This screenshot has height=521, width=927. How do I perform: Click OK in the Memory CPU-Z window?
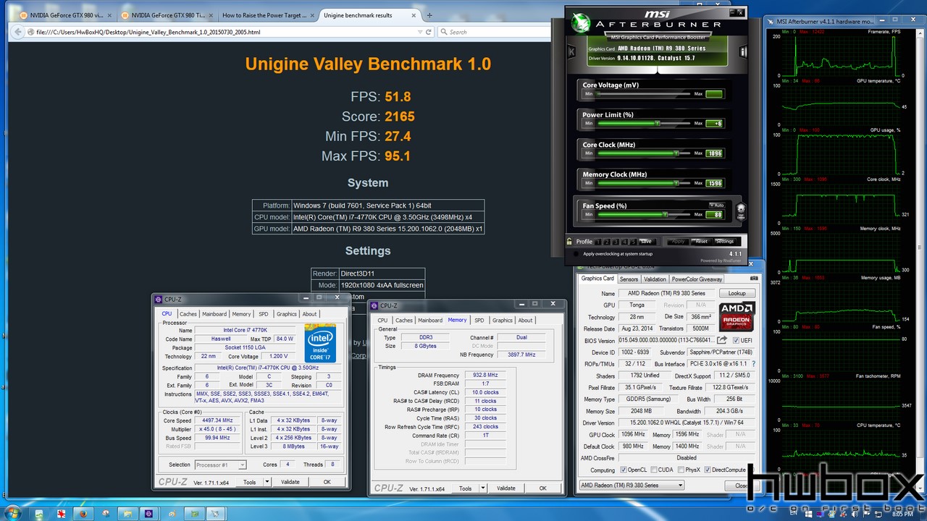pos(542,488)
